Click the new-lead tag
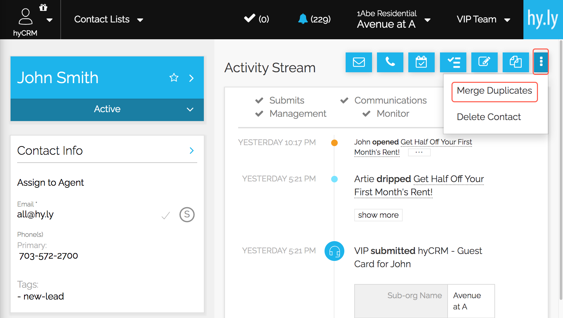Screen dimensions: 563x318 (x=44, y=296)
